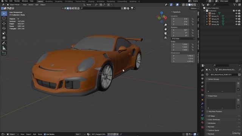Collapse the Vertex Groups panel
Screen dimensions: 242x136
click(213, 79)
